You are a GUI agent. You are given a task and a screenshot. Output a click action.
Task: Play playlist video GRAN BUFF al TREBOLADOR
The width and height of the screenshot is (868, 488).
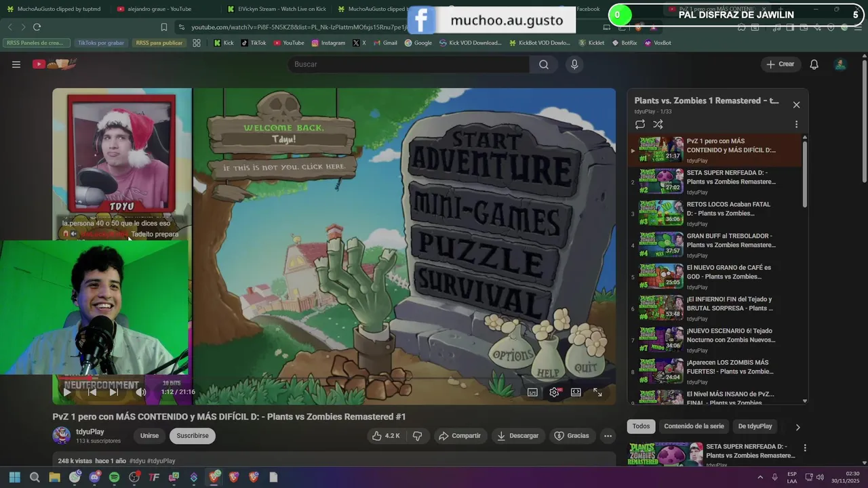pyautogui.click(x=715, y=245)
